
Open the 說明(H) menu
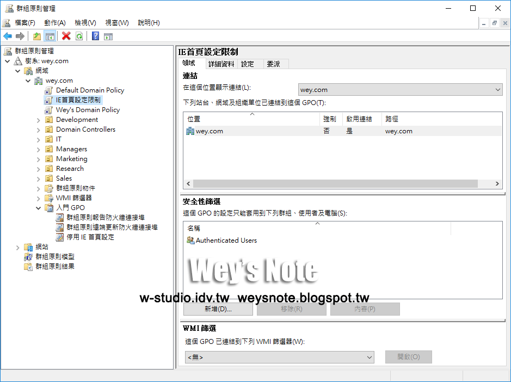(149, 22)
